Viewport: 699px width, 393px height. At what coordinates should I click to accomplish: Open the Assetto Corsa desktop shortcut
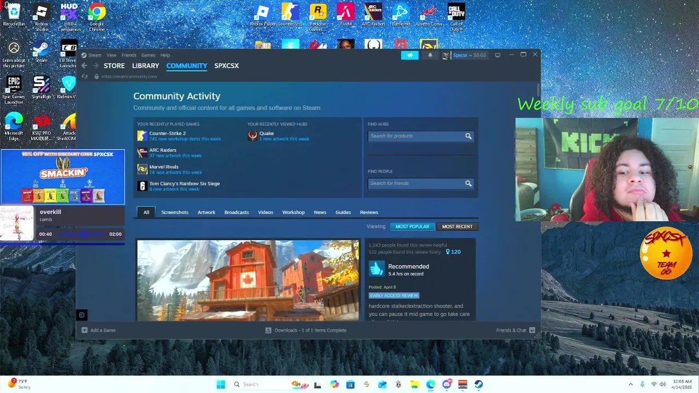pos(429,15)
